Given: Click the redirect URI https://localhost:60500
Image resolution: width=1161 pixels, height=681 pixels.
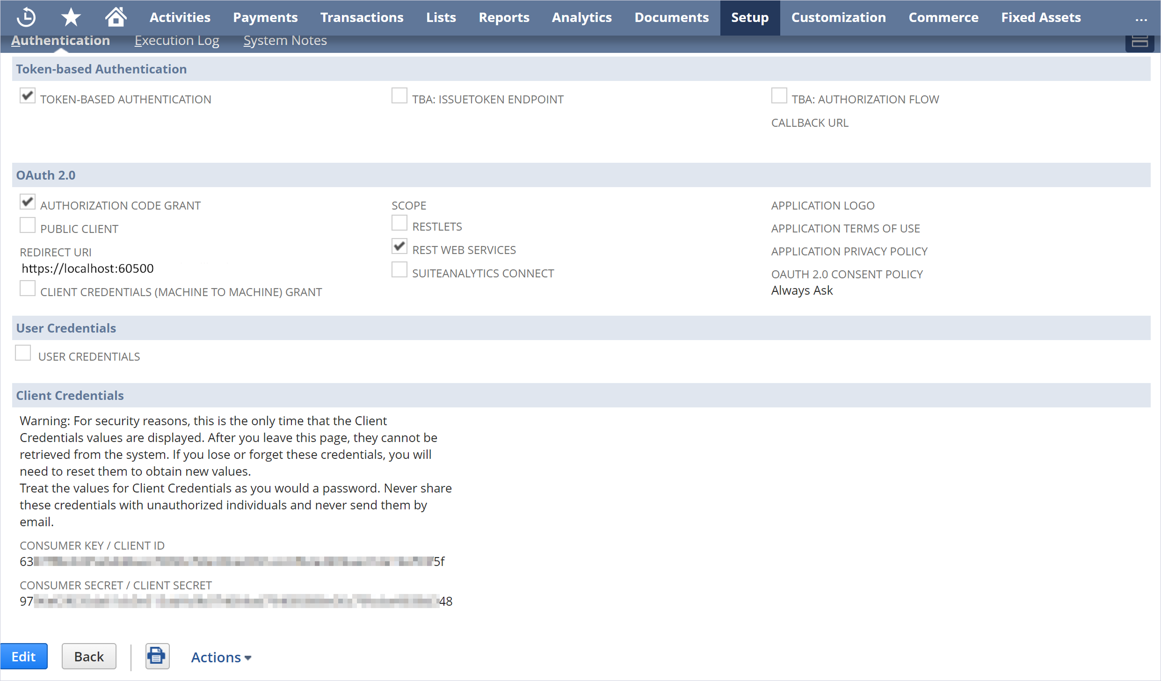Looking at the screenshot, I should (x=87, y=268).
